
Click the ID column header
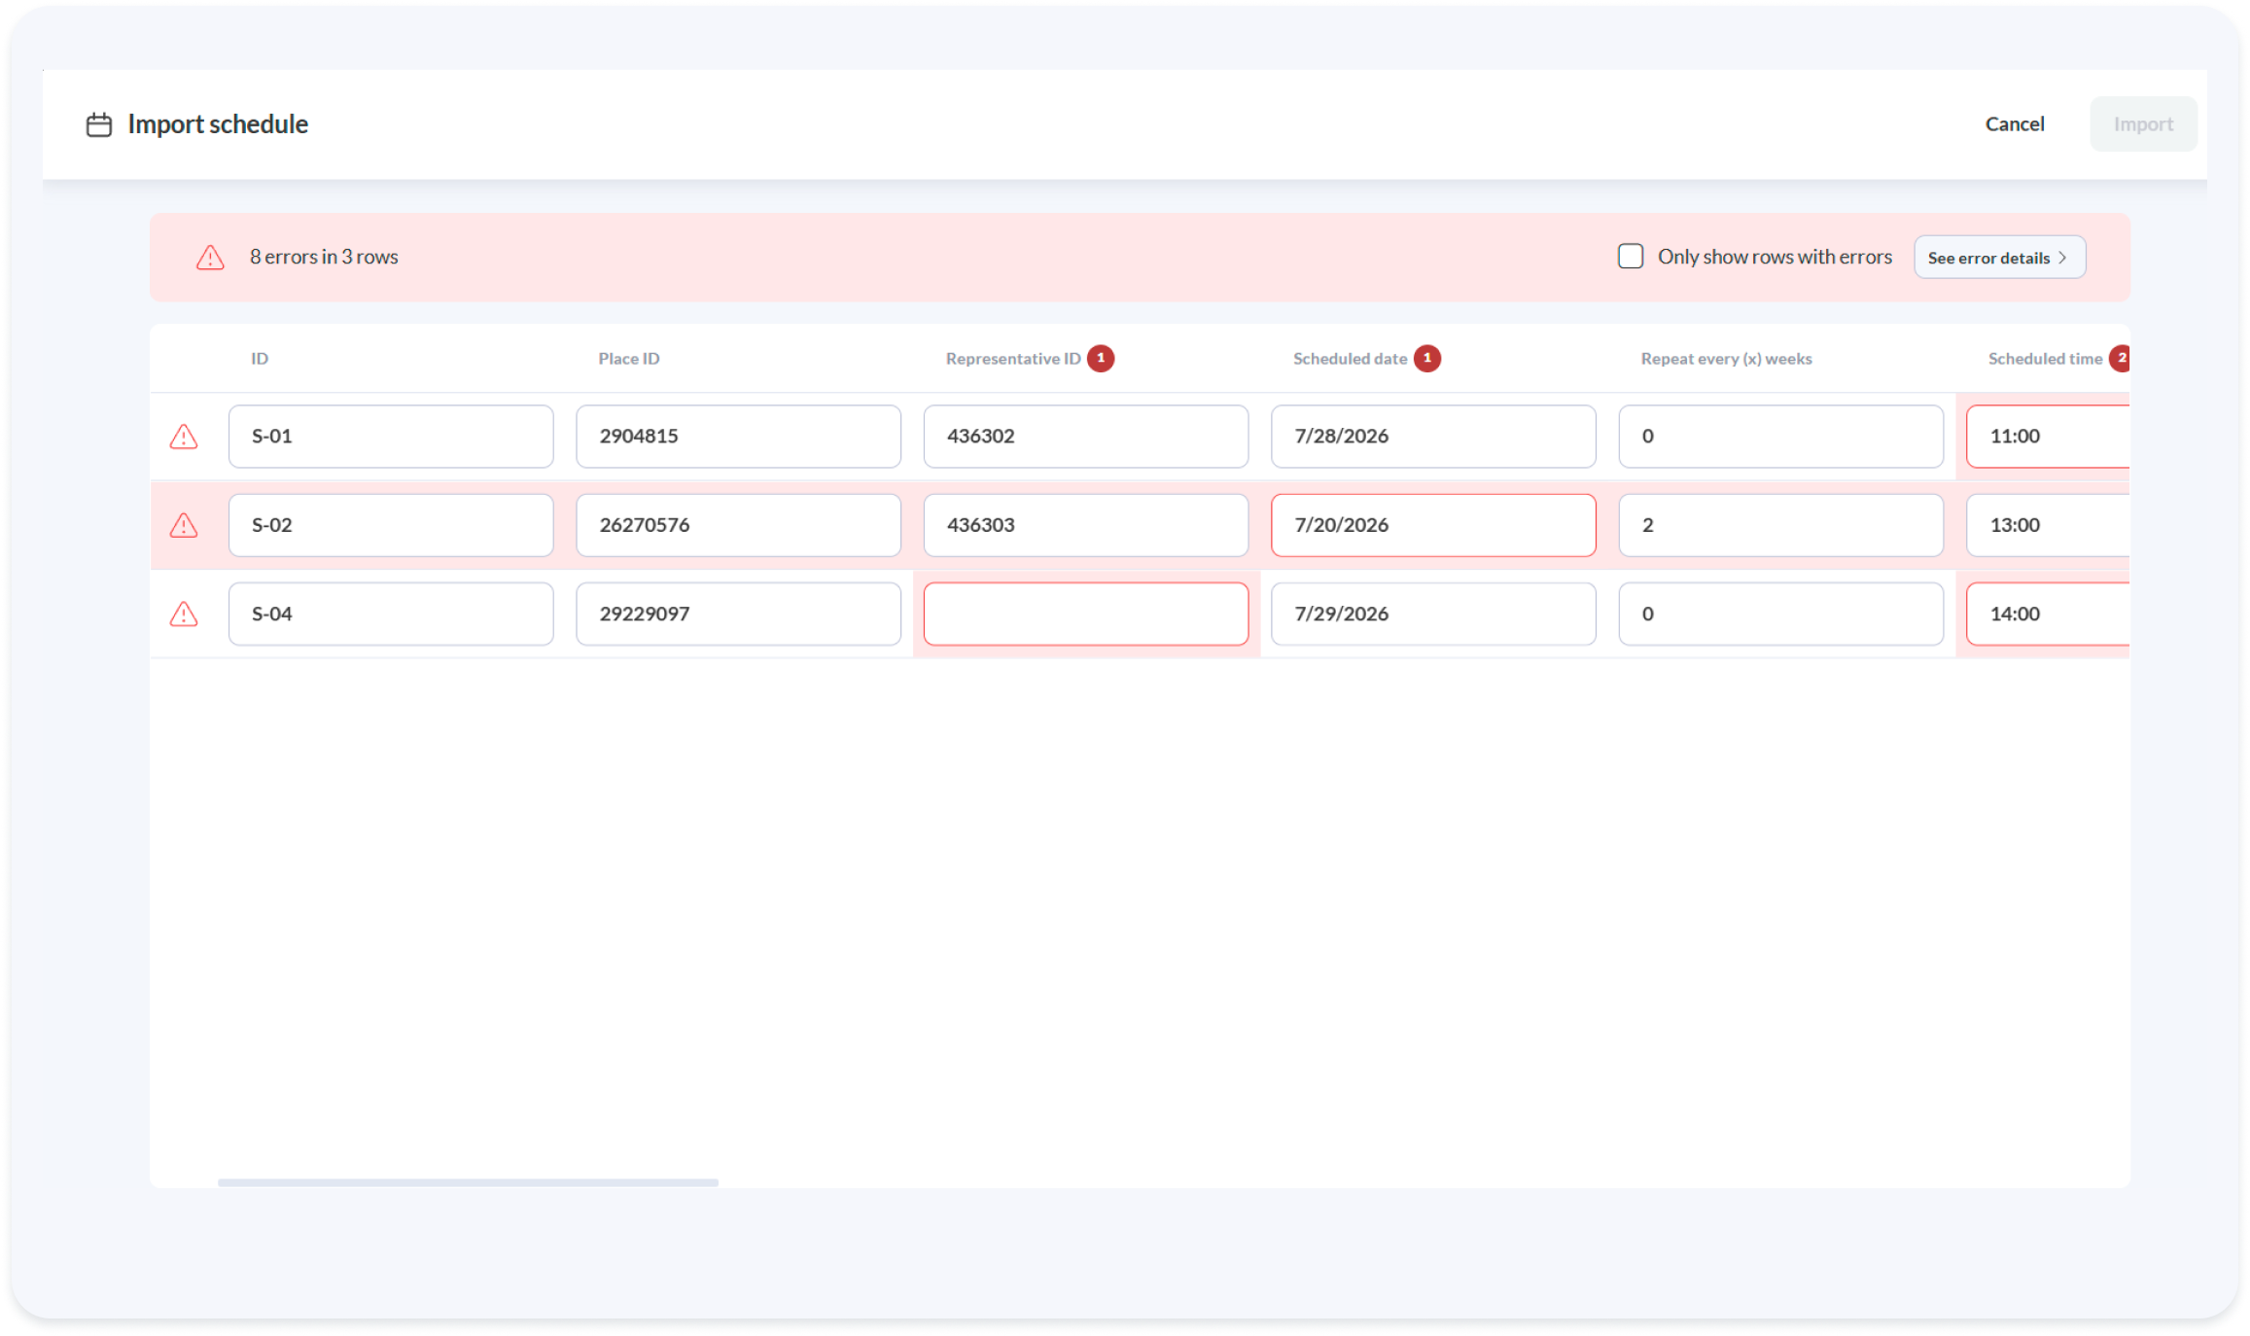click(260, 359)
